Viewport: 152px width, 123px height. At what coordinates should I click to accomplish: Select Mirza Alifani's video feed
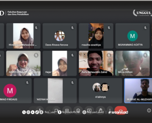[132, 63]
